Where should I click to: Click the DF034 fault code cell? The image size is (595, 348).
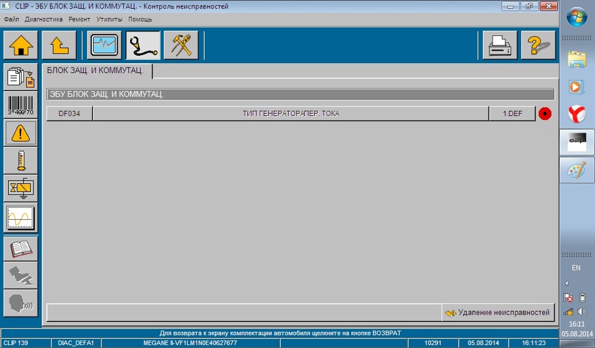[69, 114]
